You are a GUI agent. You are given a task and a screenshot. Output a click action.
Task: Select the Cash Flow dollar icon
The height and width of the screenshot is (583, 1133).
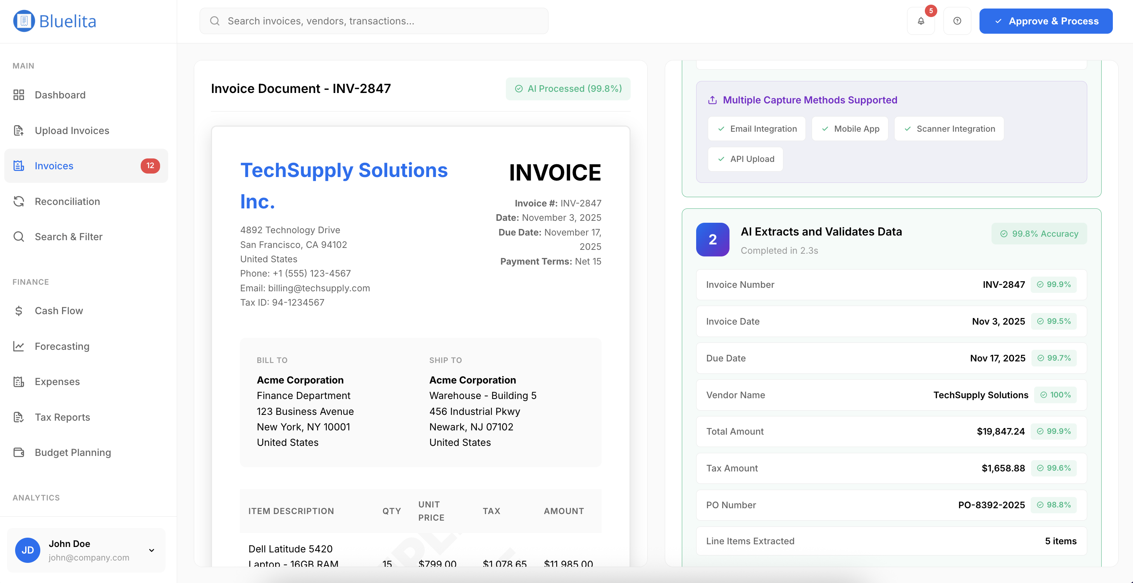coord(19,310)
